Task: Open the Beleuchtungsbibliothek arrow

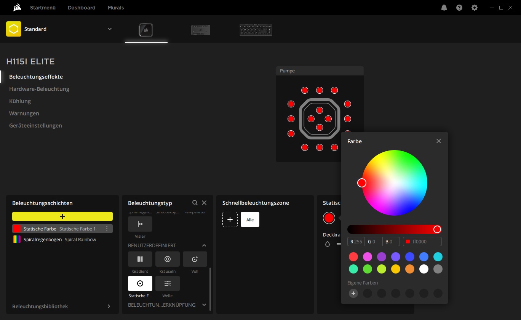Action: tap(109, 306)
